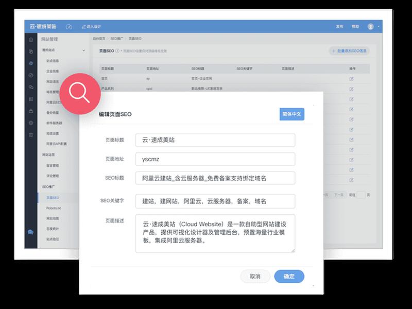Grab the resize handle of 页面描述 text area
The image size is (412, 309).
click(293, 251)
